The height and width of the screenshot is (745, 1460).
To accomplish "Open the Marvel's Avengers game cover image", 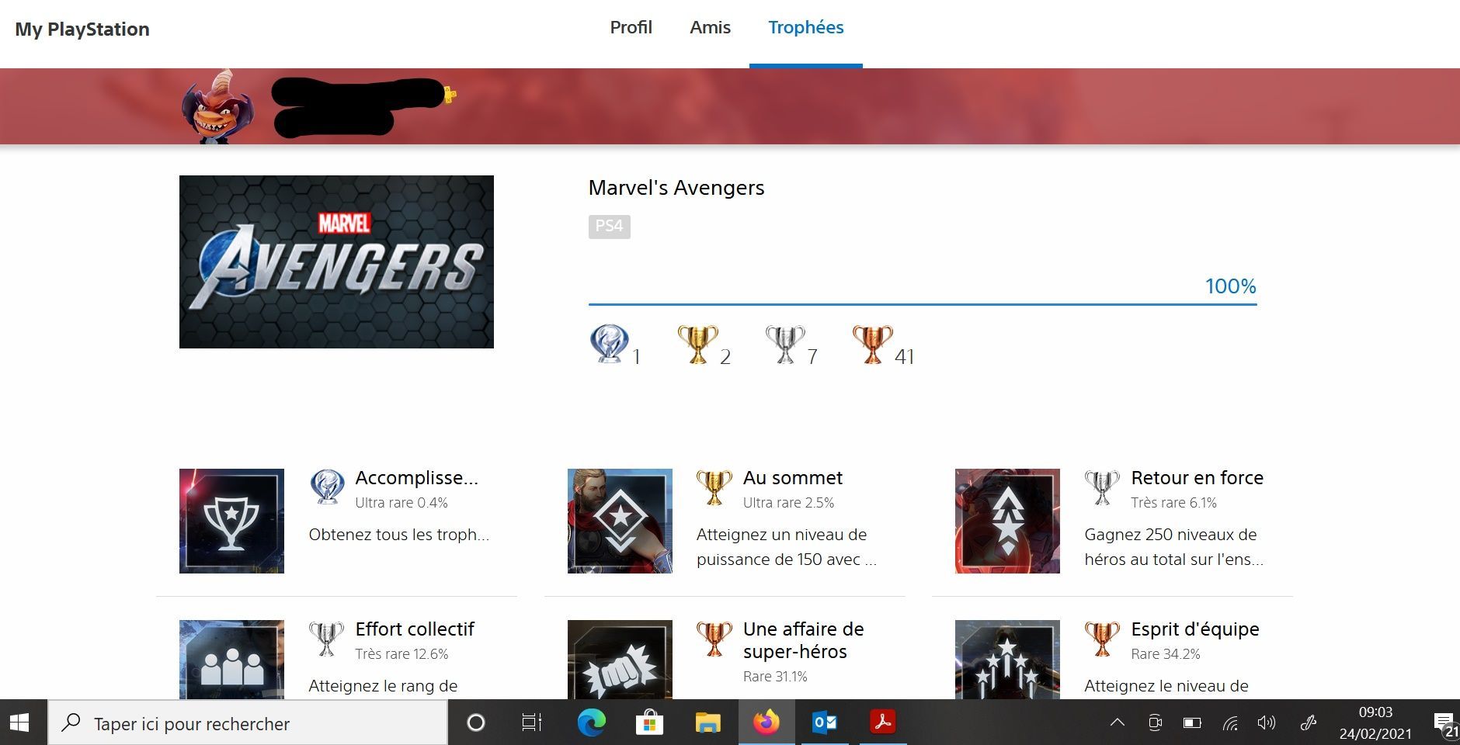I will [x=336, y=262].
